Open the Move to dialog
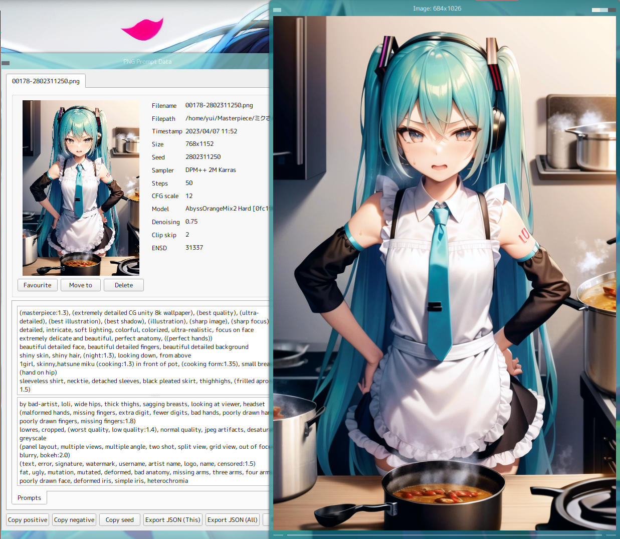The image size is (620, 539). point(81,285)
